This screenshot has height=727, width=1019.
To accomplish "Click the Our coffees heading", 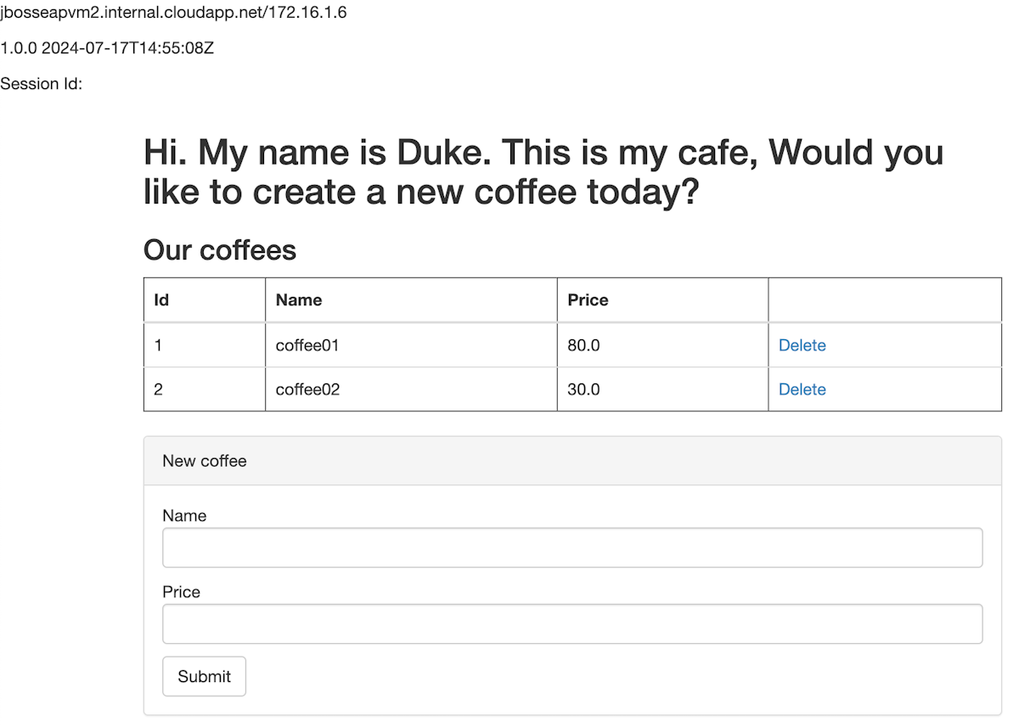I will [x=219, y=250].
